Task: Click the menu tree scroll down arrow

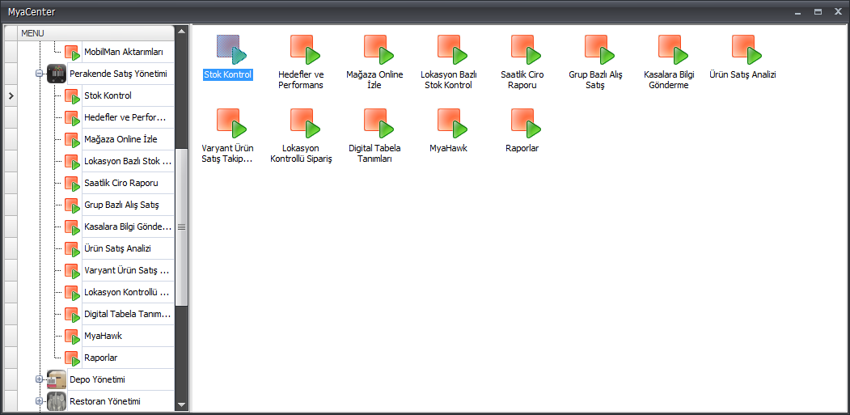Action: click(182, 404)
